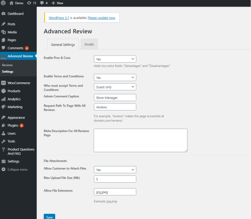Open the Guest only dropdown

pyautogui.click(x=115, y=87)
